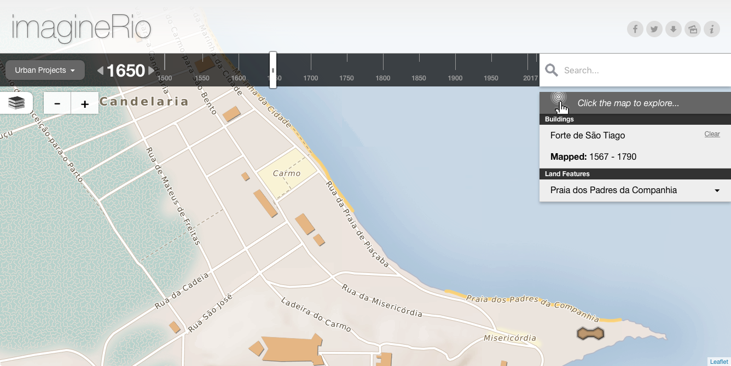Viewport: 731px width, 366px height.
Task: Jump to 1600 on the timeline
Action: [x=238, y=78]
